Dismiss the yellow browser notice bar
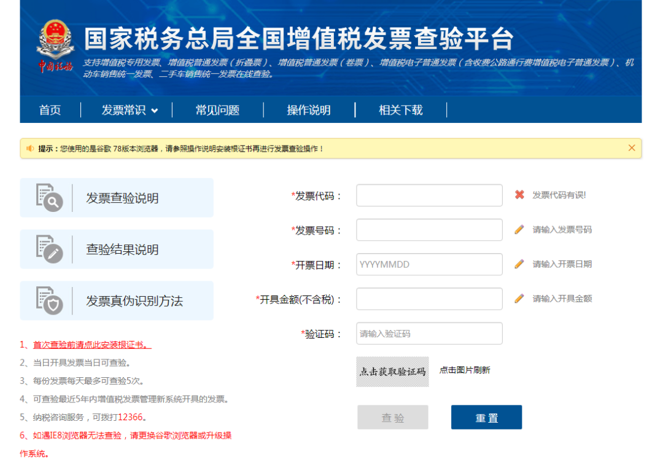 (632, 148)
